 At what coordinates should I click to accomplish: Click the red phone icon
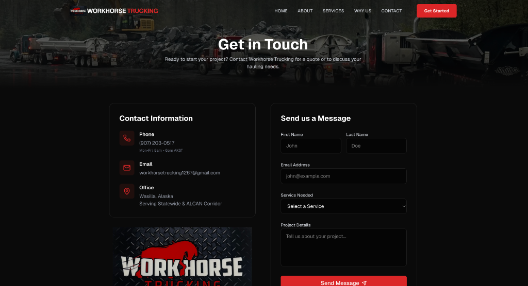pyautogui.click(x=127, y=138)
